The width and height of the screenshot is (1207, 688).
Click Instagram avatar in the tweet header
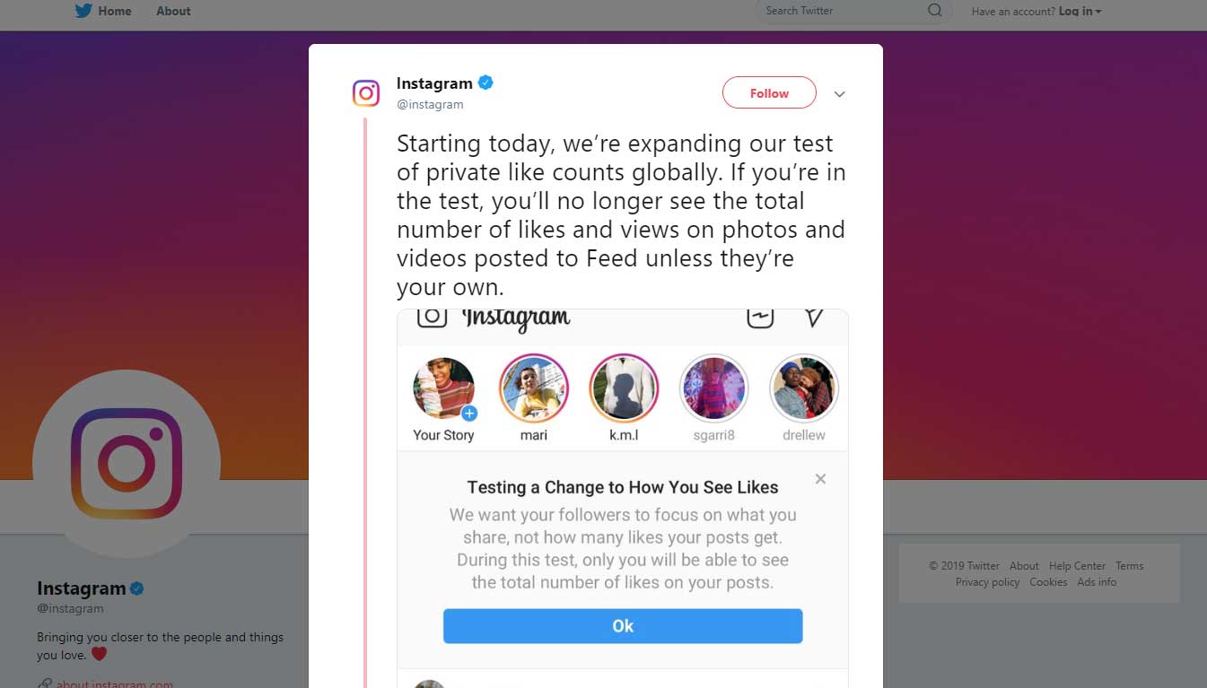coord(366,93)
